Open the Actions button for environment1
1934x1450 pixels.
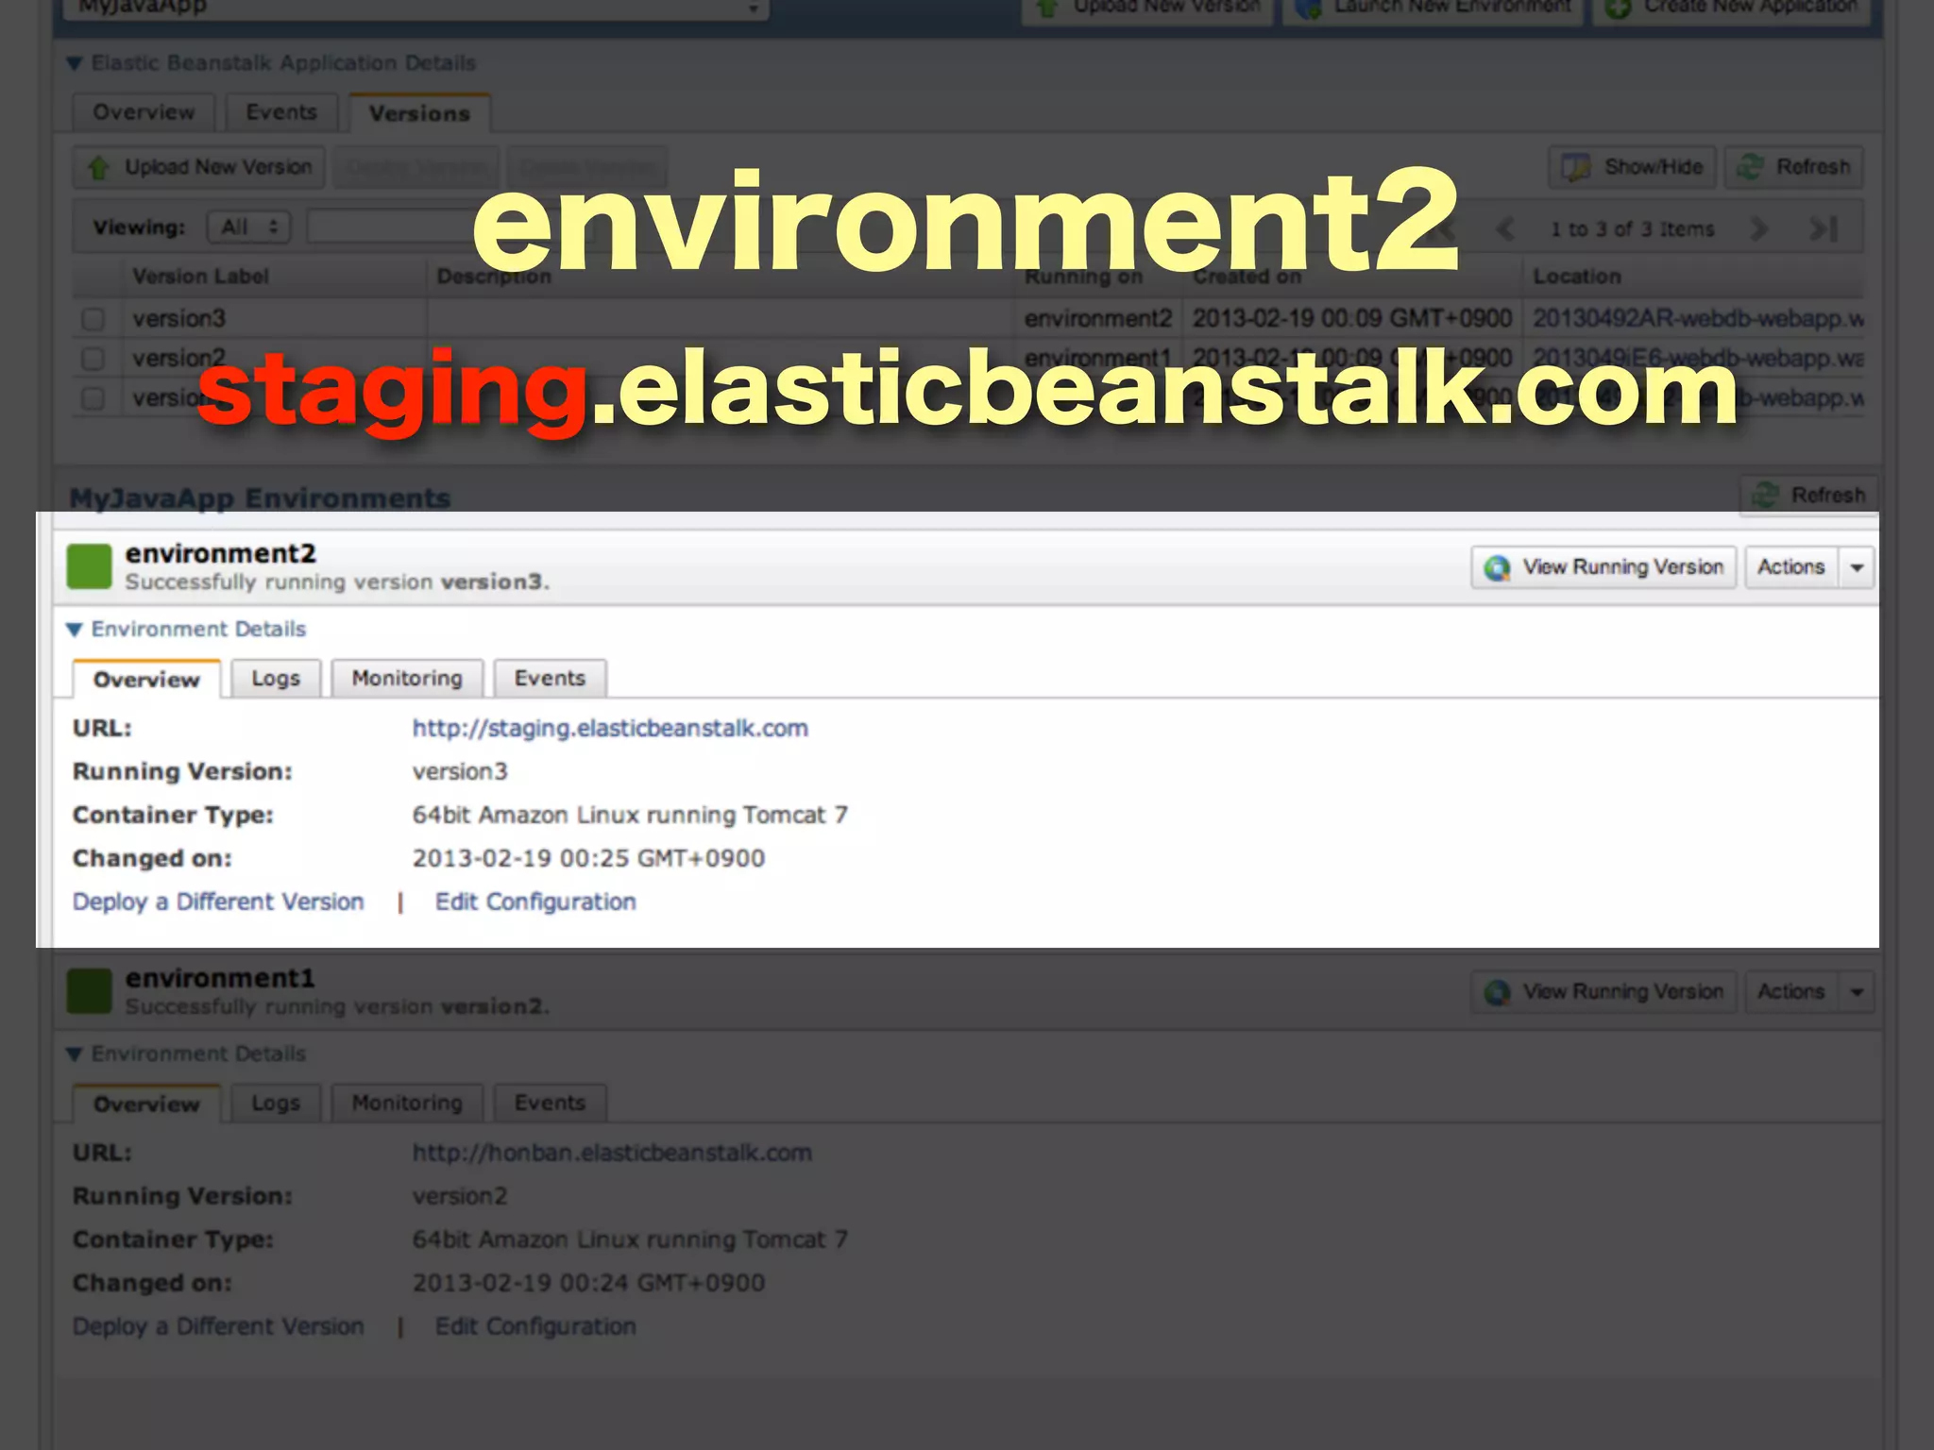1791,992
